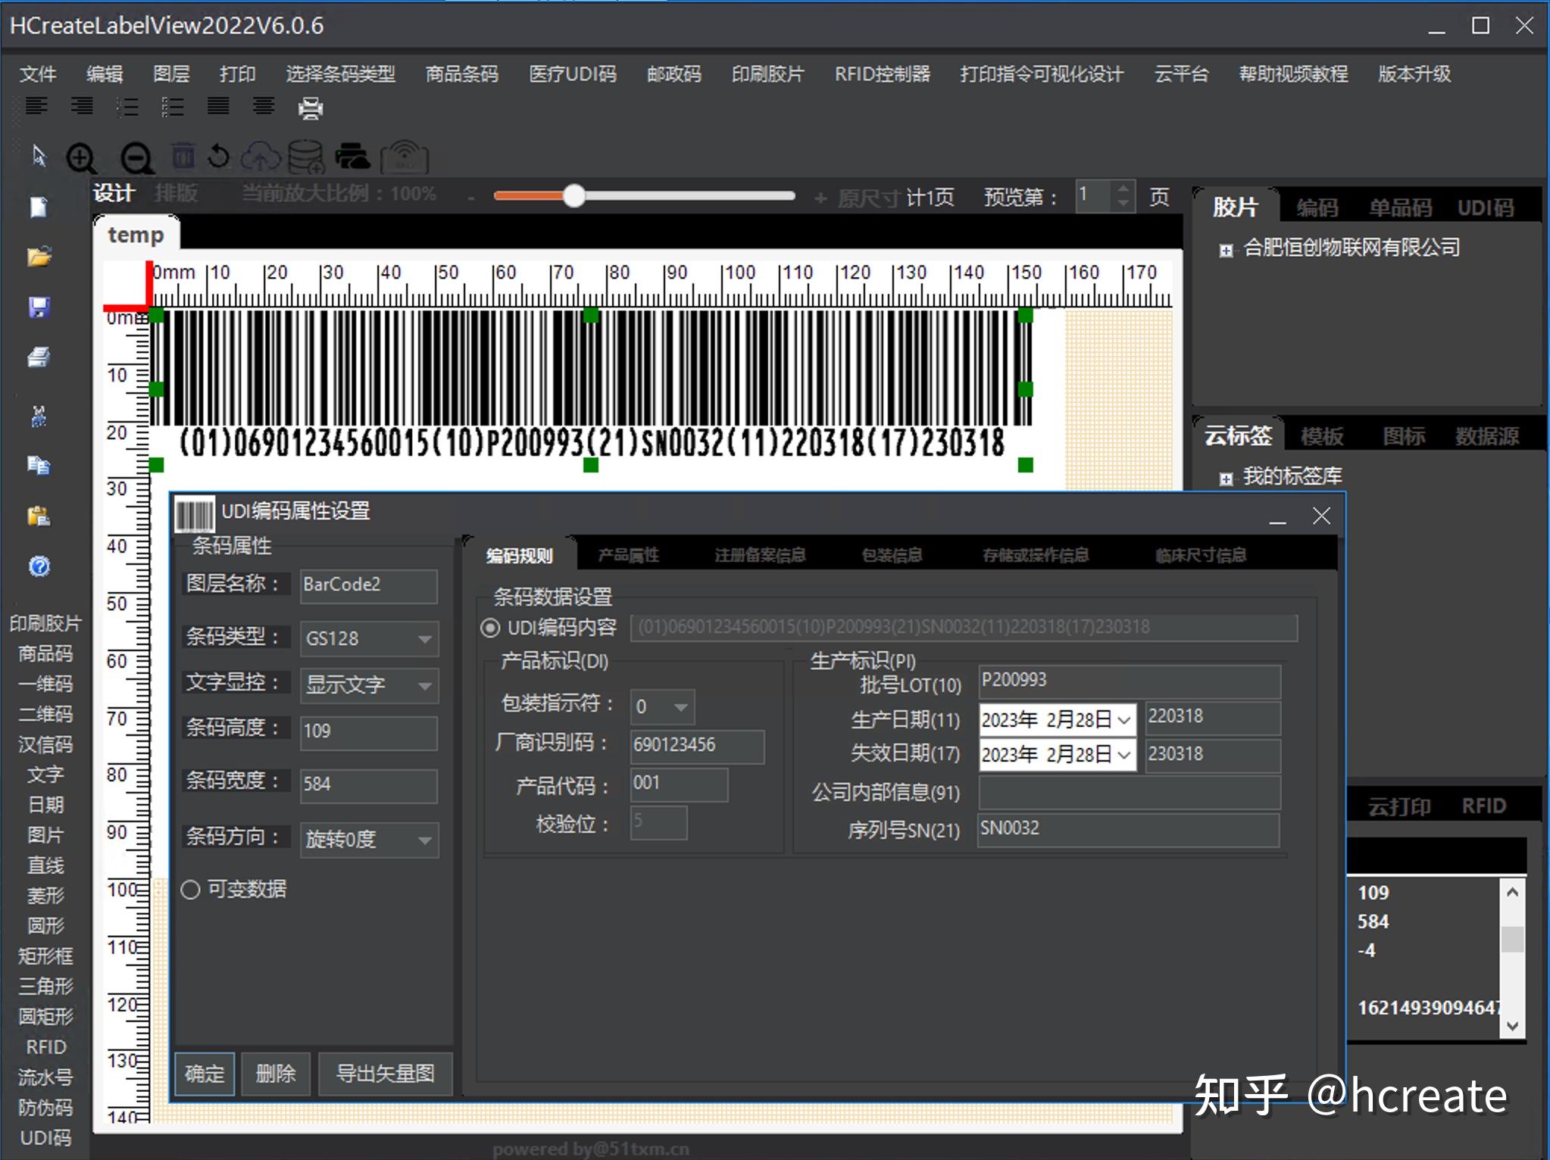1550x1160 pixels.
Task: Click the 导出矢量图 export button
Action: point(386,1074)
